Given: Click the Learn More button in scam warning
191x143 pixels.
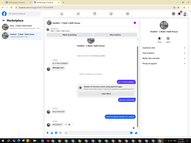Looking at the screenshot, I should (106, 94).
